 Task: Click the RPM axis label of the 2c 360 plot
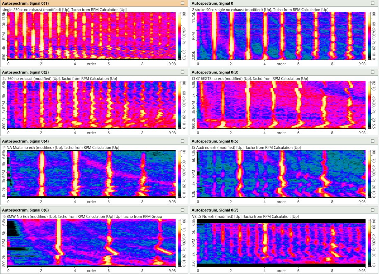tap(4, 105)
